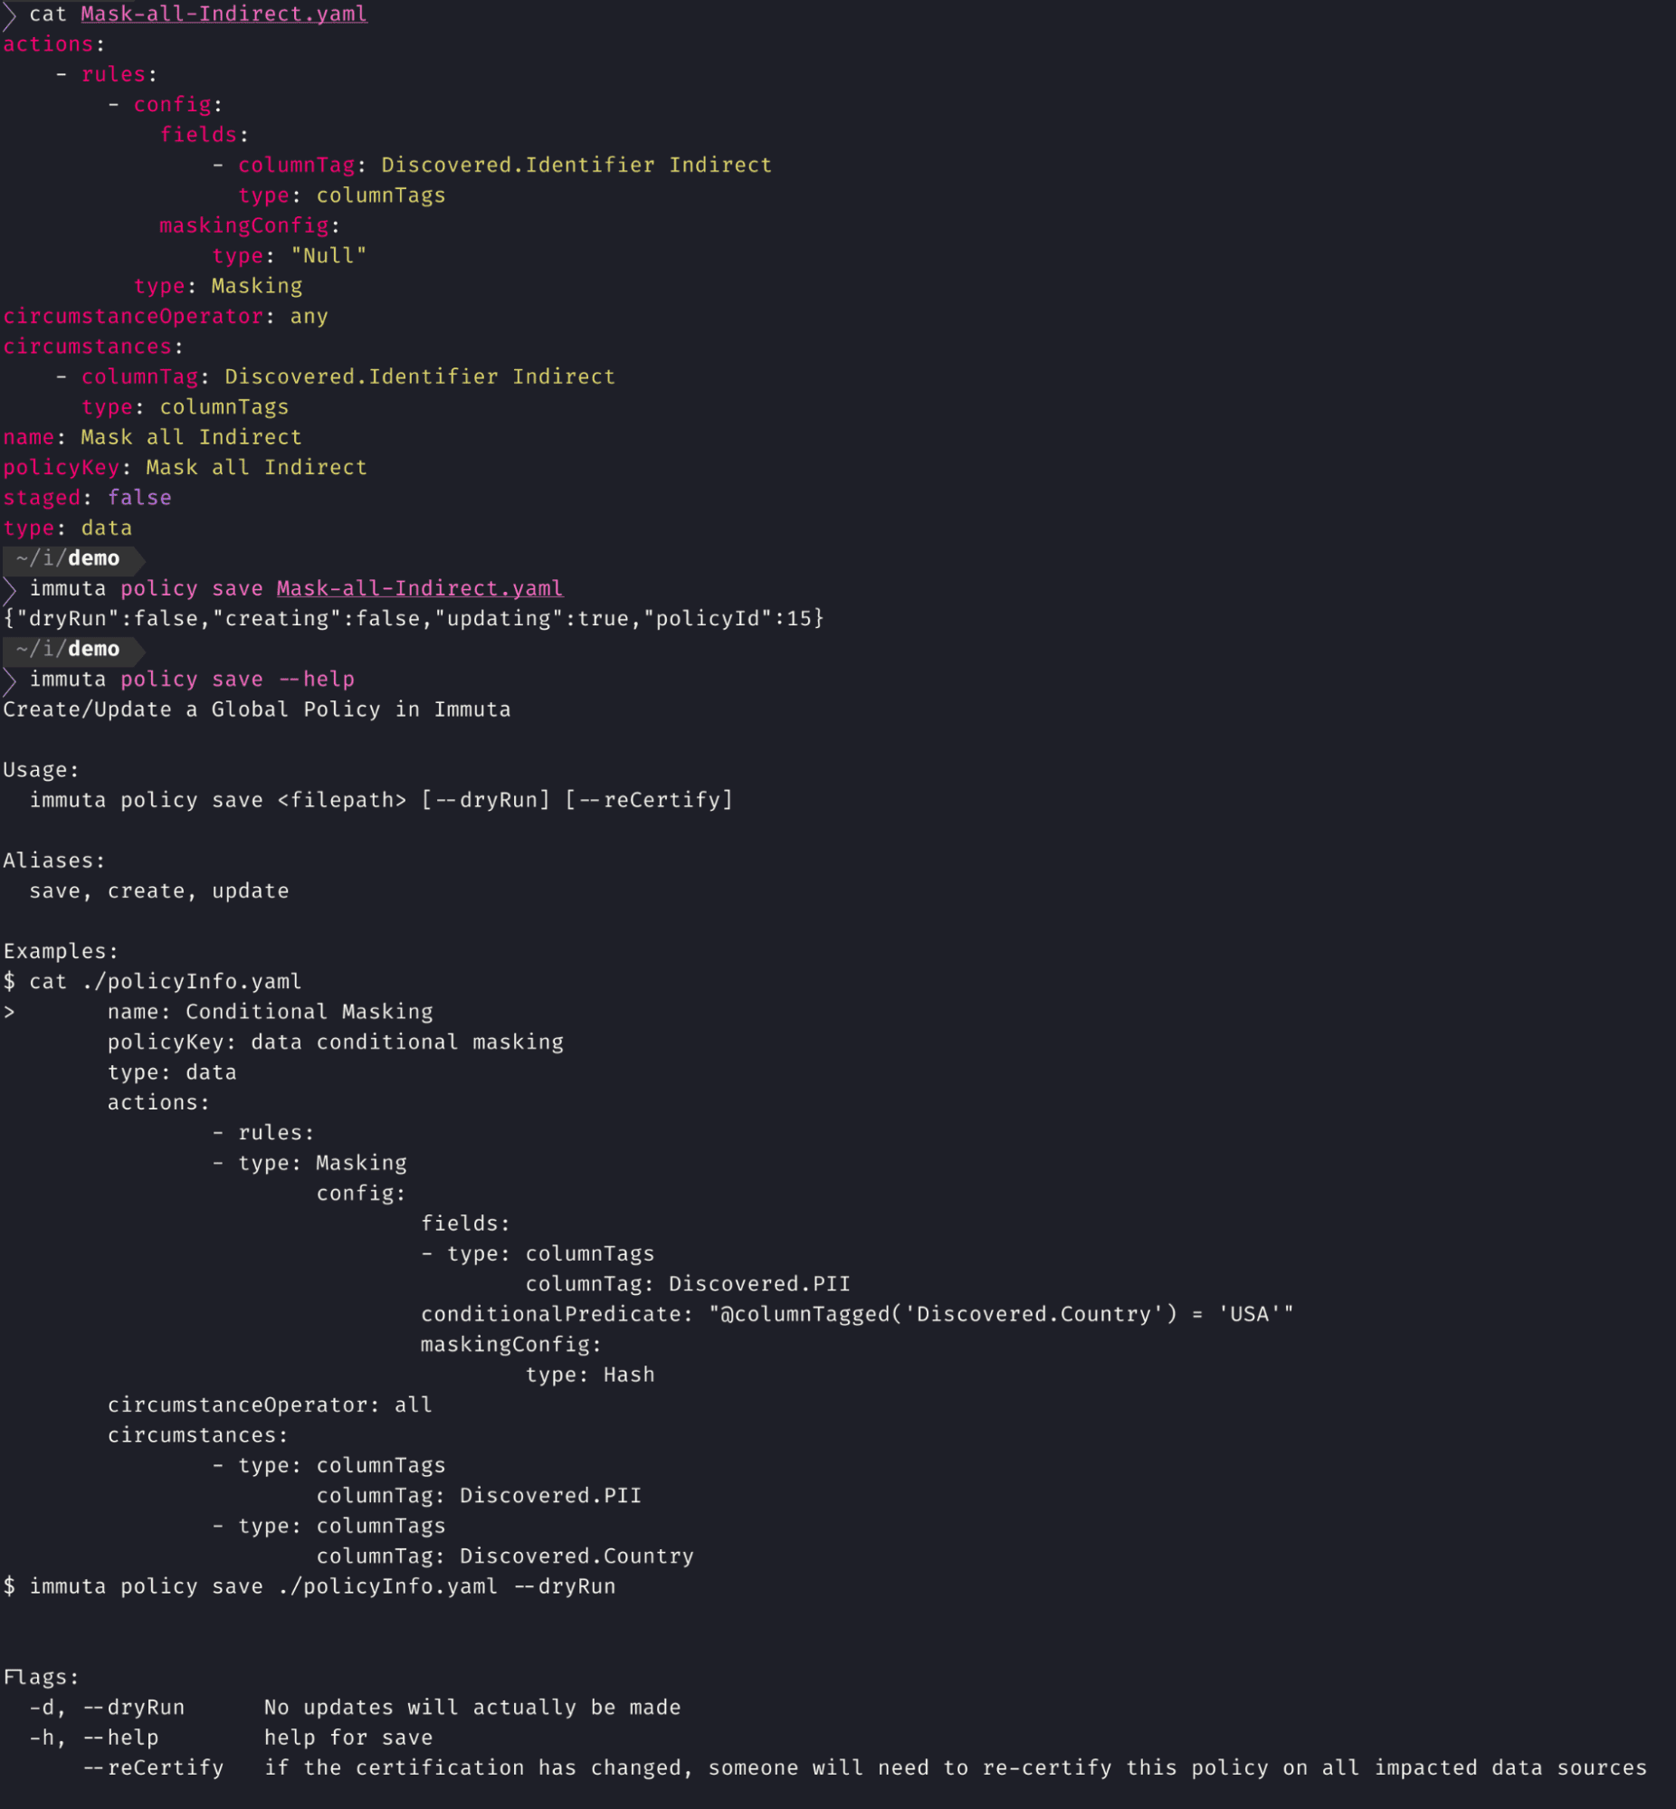Click the "Null" masking type value
The height and width of the screenshot is (1809, 1676).
329,256
